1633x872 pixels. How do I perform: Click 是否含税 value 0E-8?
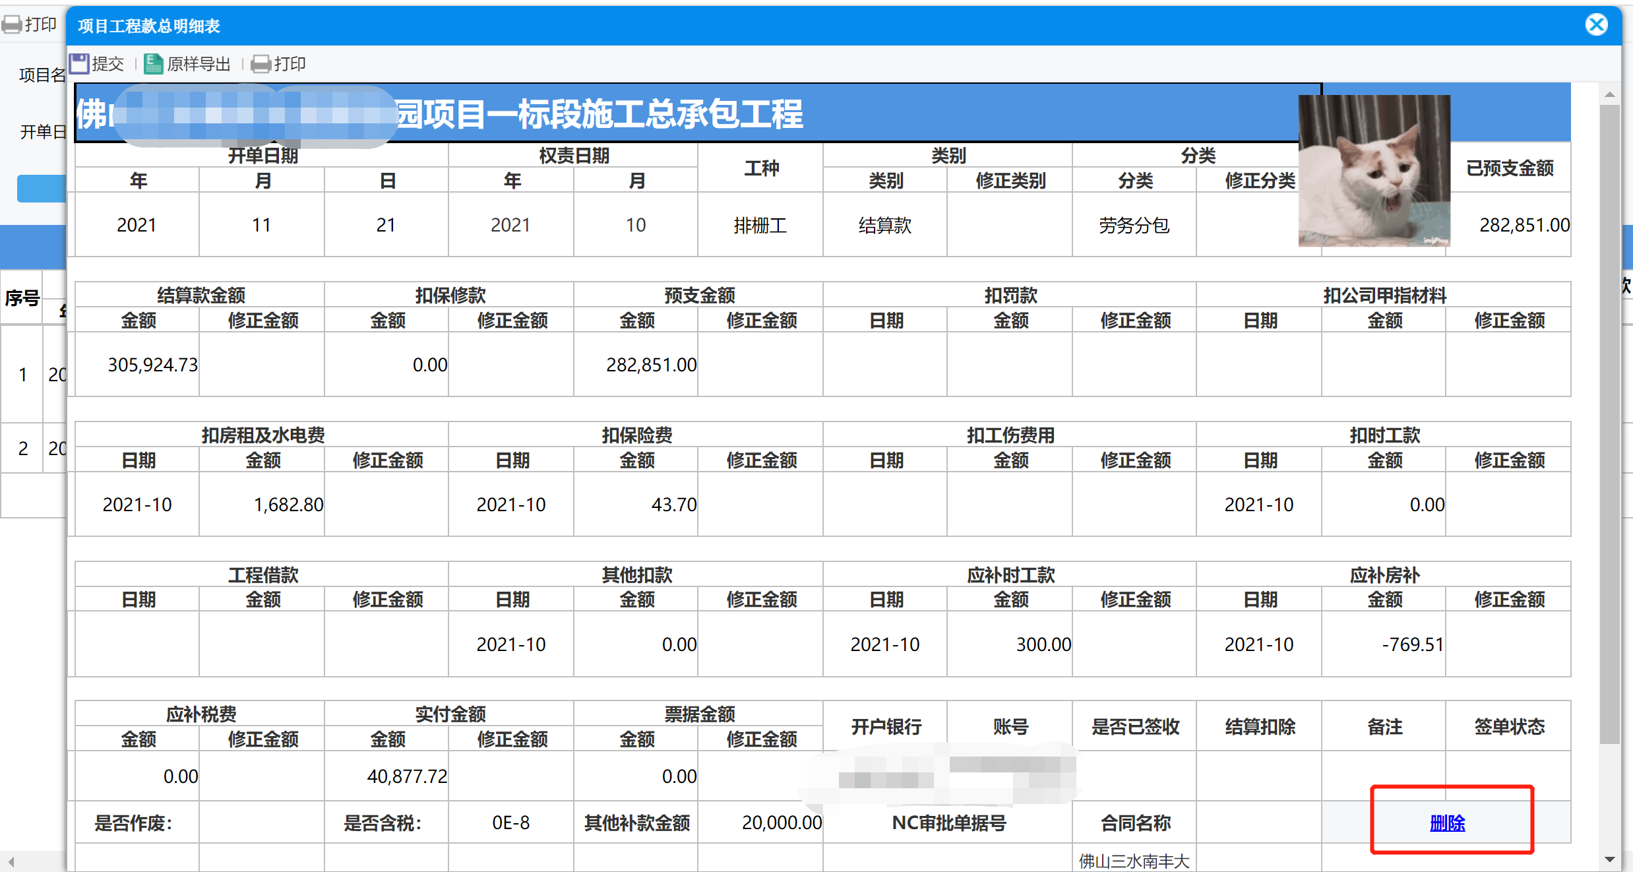pyautogui.click(x=511, y=823)
